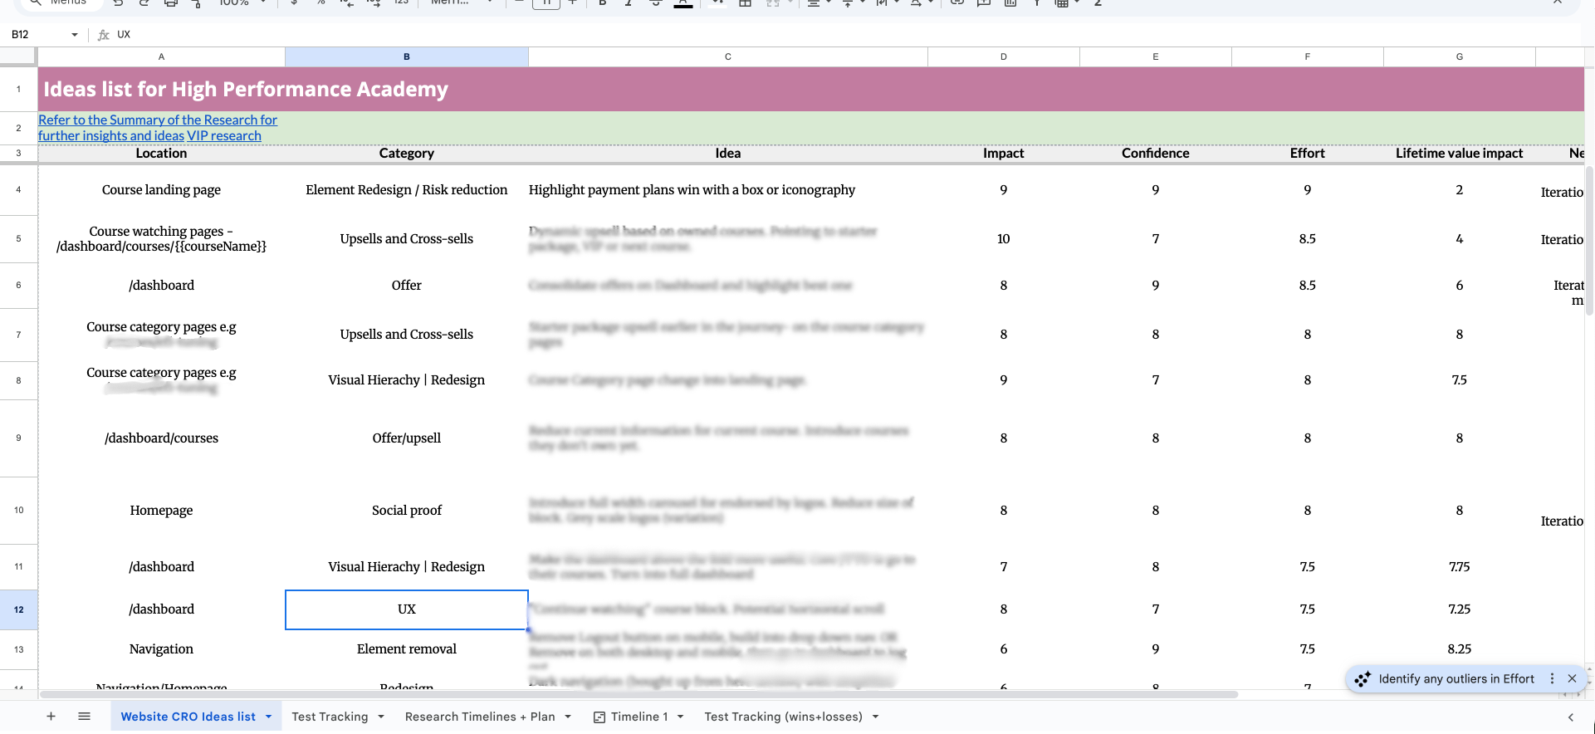This screenshot has height=734, width=1595.
Task: Click the print icon in toolbar
Action: (170, 3)
